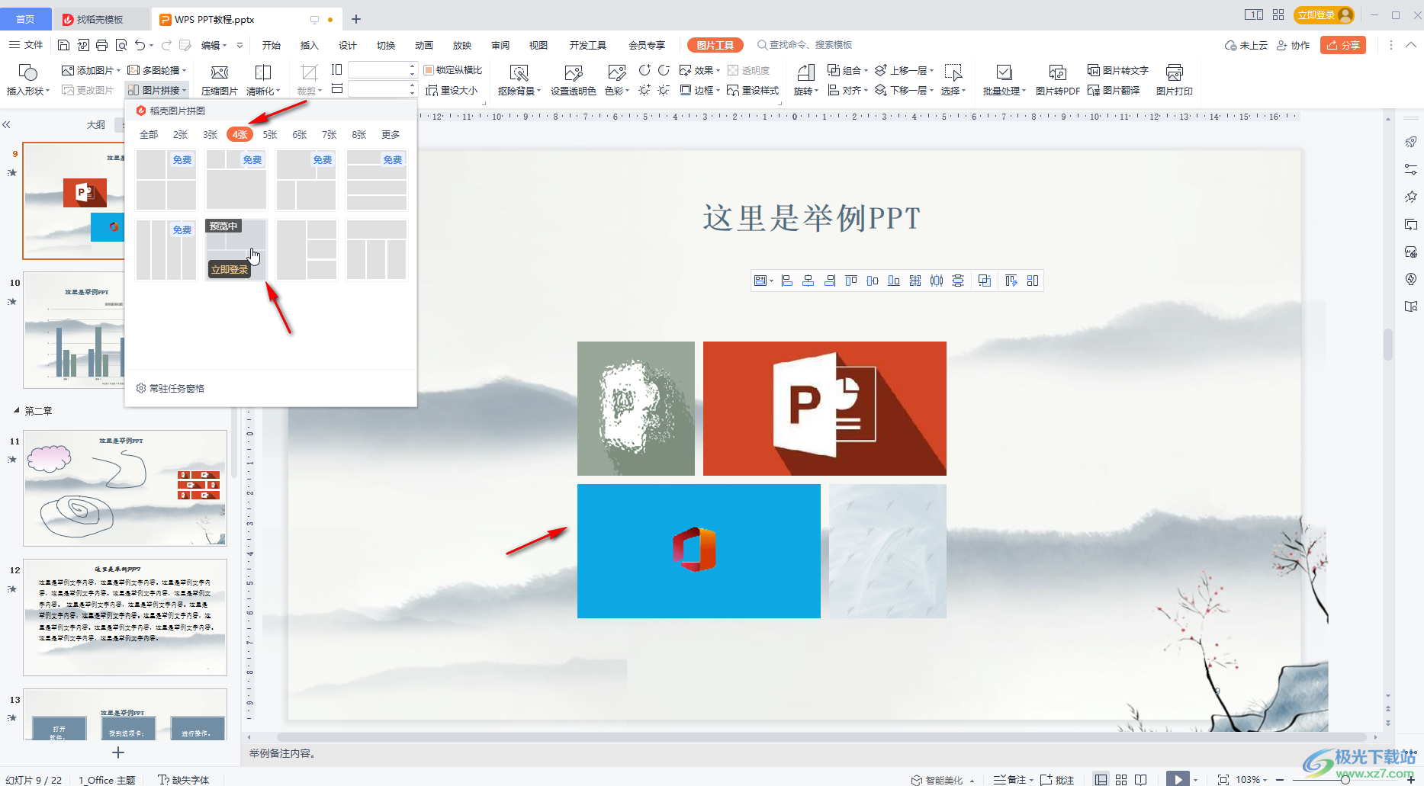Viewport: 1424px width, 786px height.
Task: Open the 动画 (Animation) ribbon tab
Action: coord(423,45)
